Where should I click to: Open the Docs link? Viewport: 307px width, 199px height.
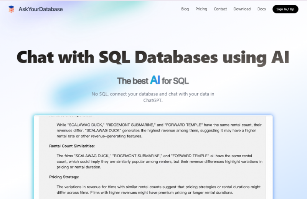[x=261, y=9]
